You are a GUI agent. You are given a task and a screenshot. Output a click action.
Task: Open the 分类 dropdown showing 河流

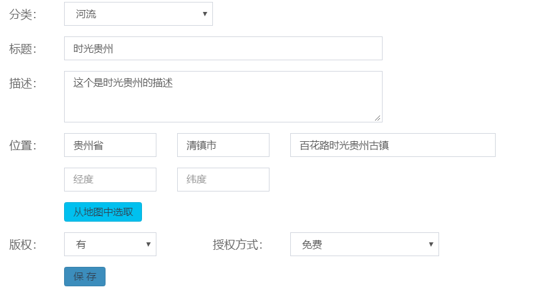(138, 14)
